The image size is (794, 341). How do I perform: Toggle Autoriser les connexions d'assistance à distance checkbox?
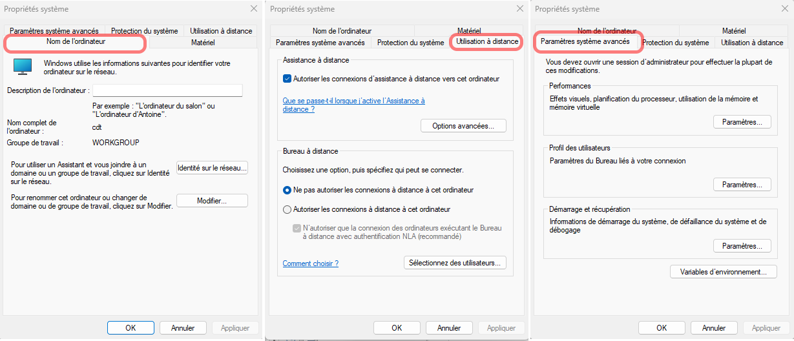click(x=287, y=79)
